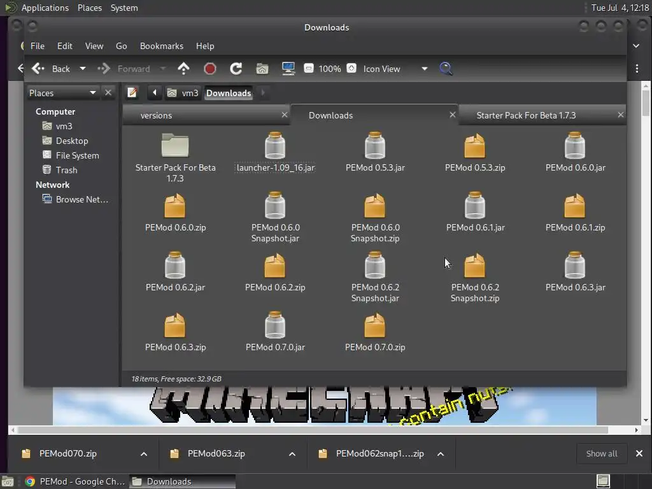
Task: Open Back history dropdown arrow
Action: click(x=83, y=69)
